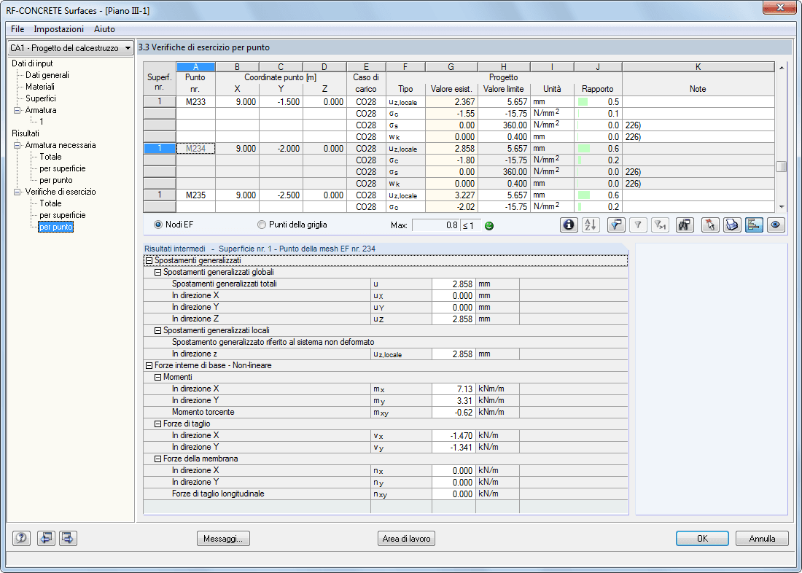This screenshot has height=573, width=802.
Task: Click column A header
Action: pyautogui.click(x=196, y=67)
